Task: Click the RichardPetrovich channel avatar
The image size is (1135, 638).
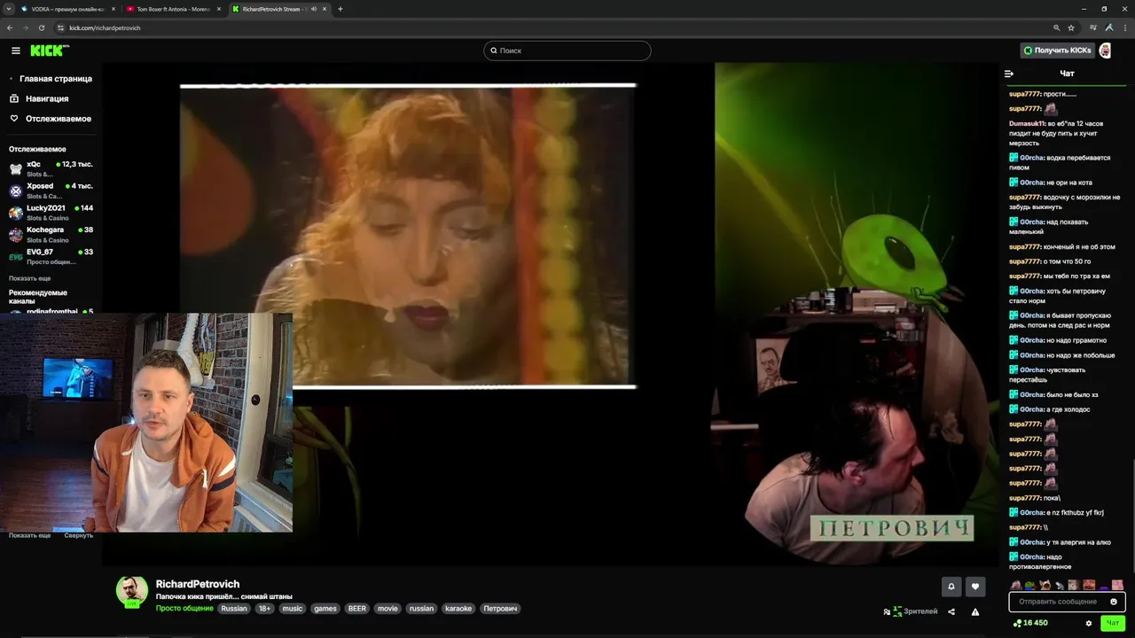Action: [132, 591]
